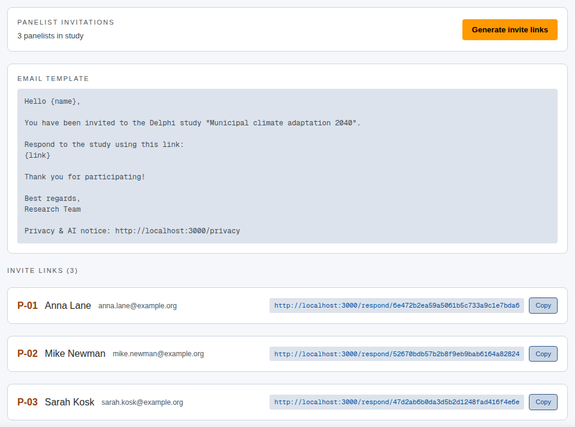This screenshot has height=427, width=575.
Task: Open Sarah Kosk's respond link ending f4e6e
Action: pyautogui.click(x=397, y=402)
